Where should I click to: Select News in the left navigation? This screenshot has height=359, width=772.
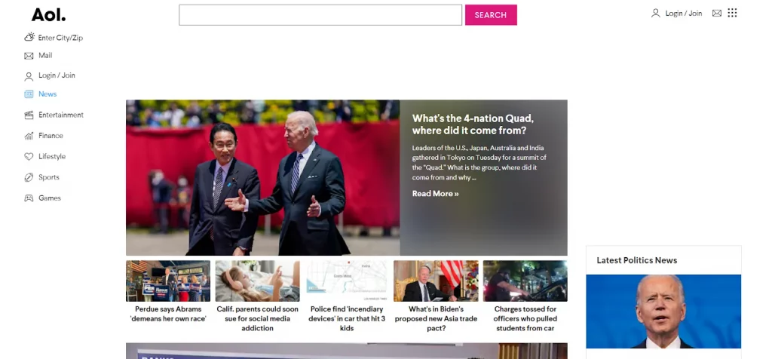pos(47,94)
